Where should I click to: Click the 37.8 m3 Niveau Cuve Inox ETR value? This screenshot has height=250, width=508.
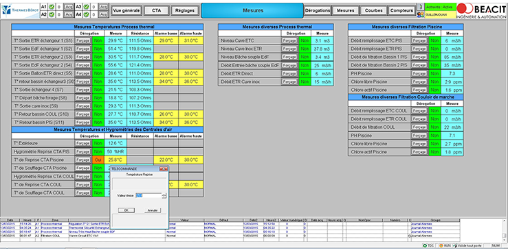click(322, 49)
